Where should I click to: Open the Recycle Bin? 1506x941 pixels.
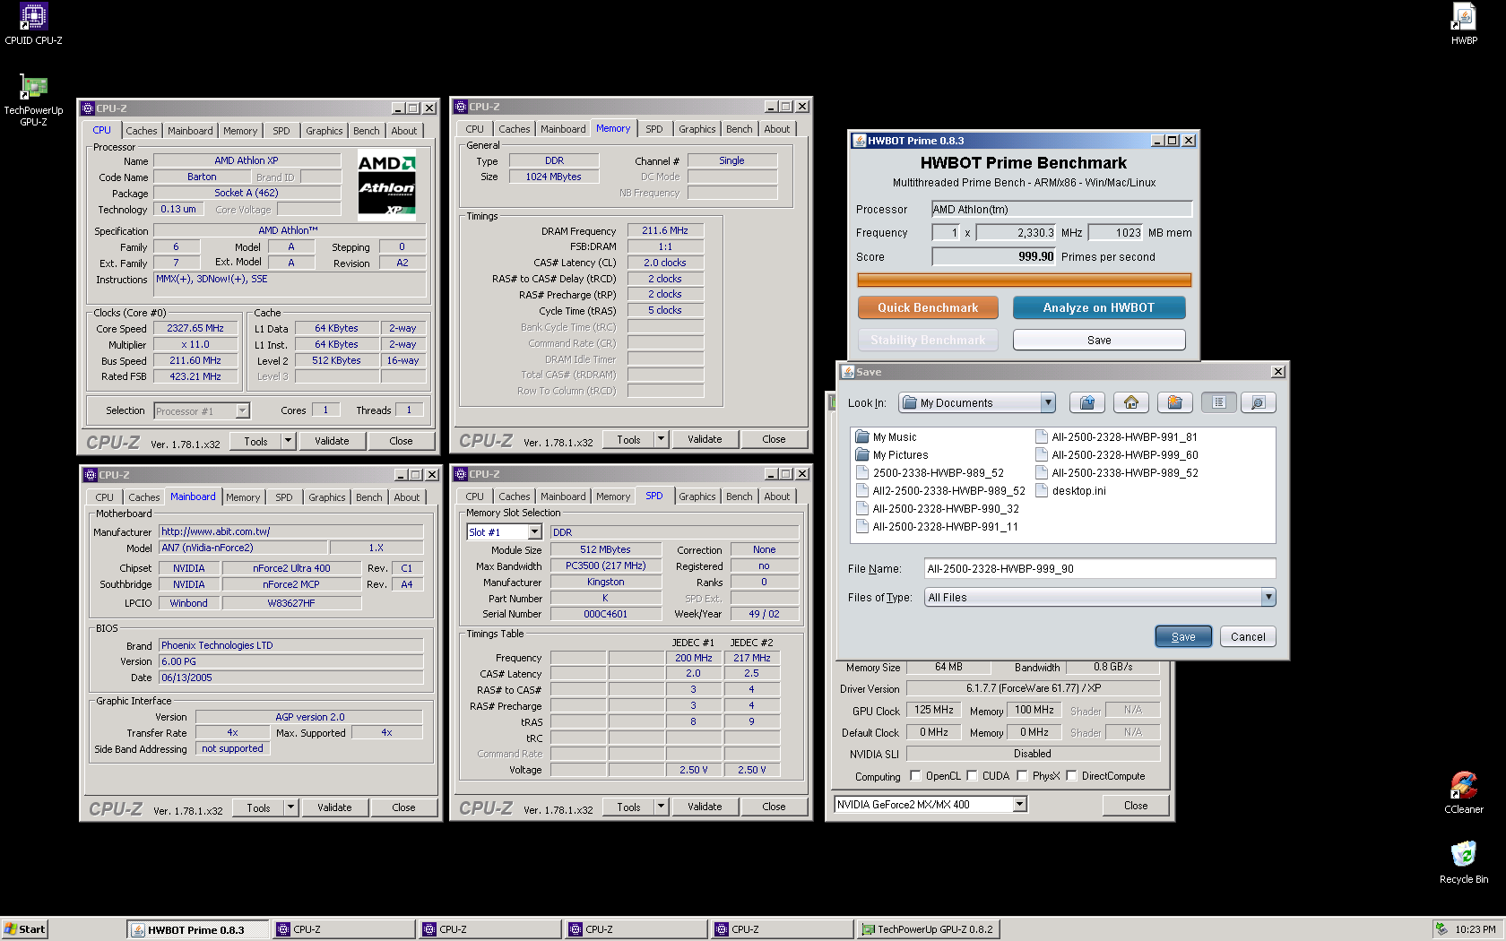click(x=1463, y=862)
